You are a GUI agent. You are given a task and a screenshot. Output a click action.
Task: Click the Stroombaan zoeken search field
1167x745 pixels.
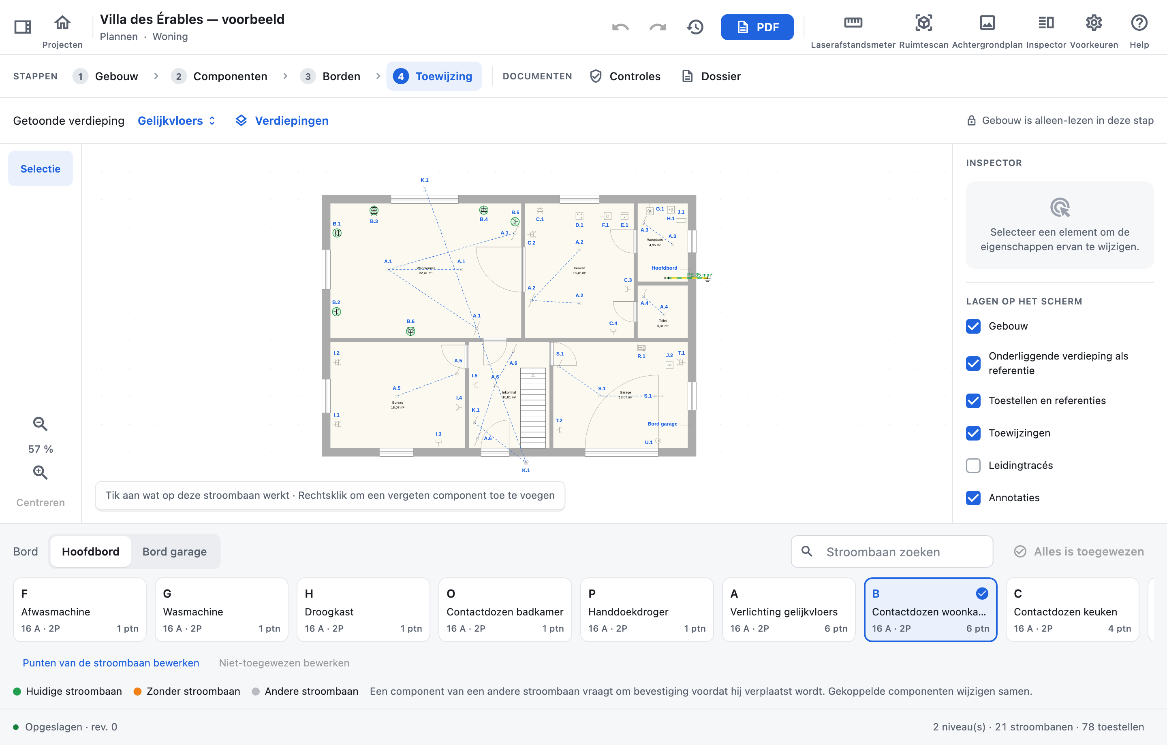point(892,552)
